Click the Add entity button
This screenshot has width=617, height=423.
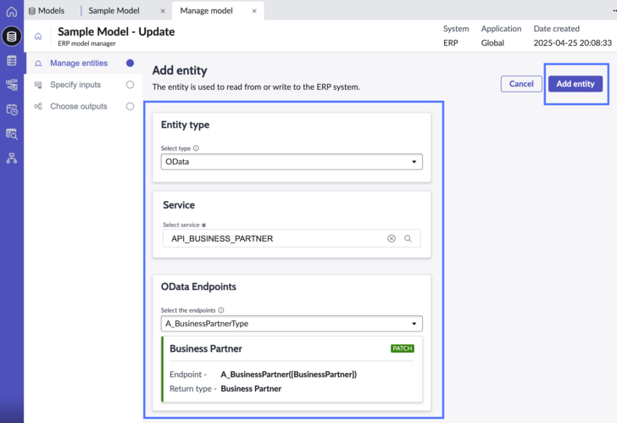click(575, 84)
